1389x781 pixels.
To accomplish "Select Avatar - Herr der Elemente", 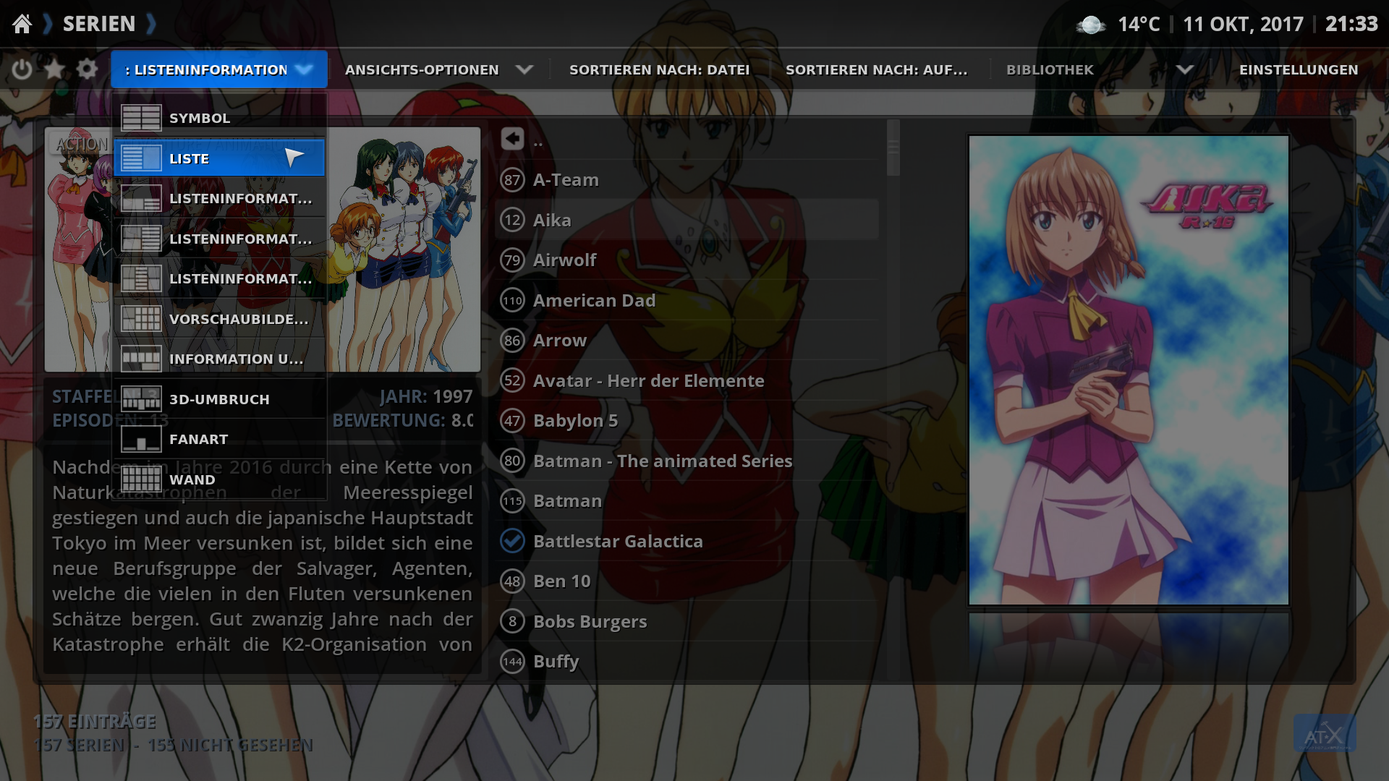I will click(687, 380).
